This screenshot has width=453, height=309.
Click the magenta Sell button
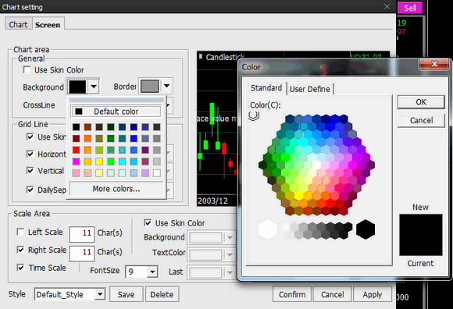pyautogui.click(x=410, y=8)
